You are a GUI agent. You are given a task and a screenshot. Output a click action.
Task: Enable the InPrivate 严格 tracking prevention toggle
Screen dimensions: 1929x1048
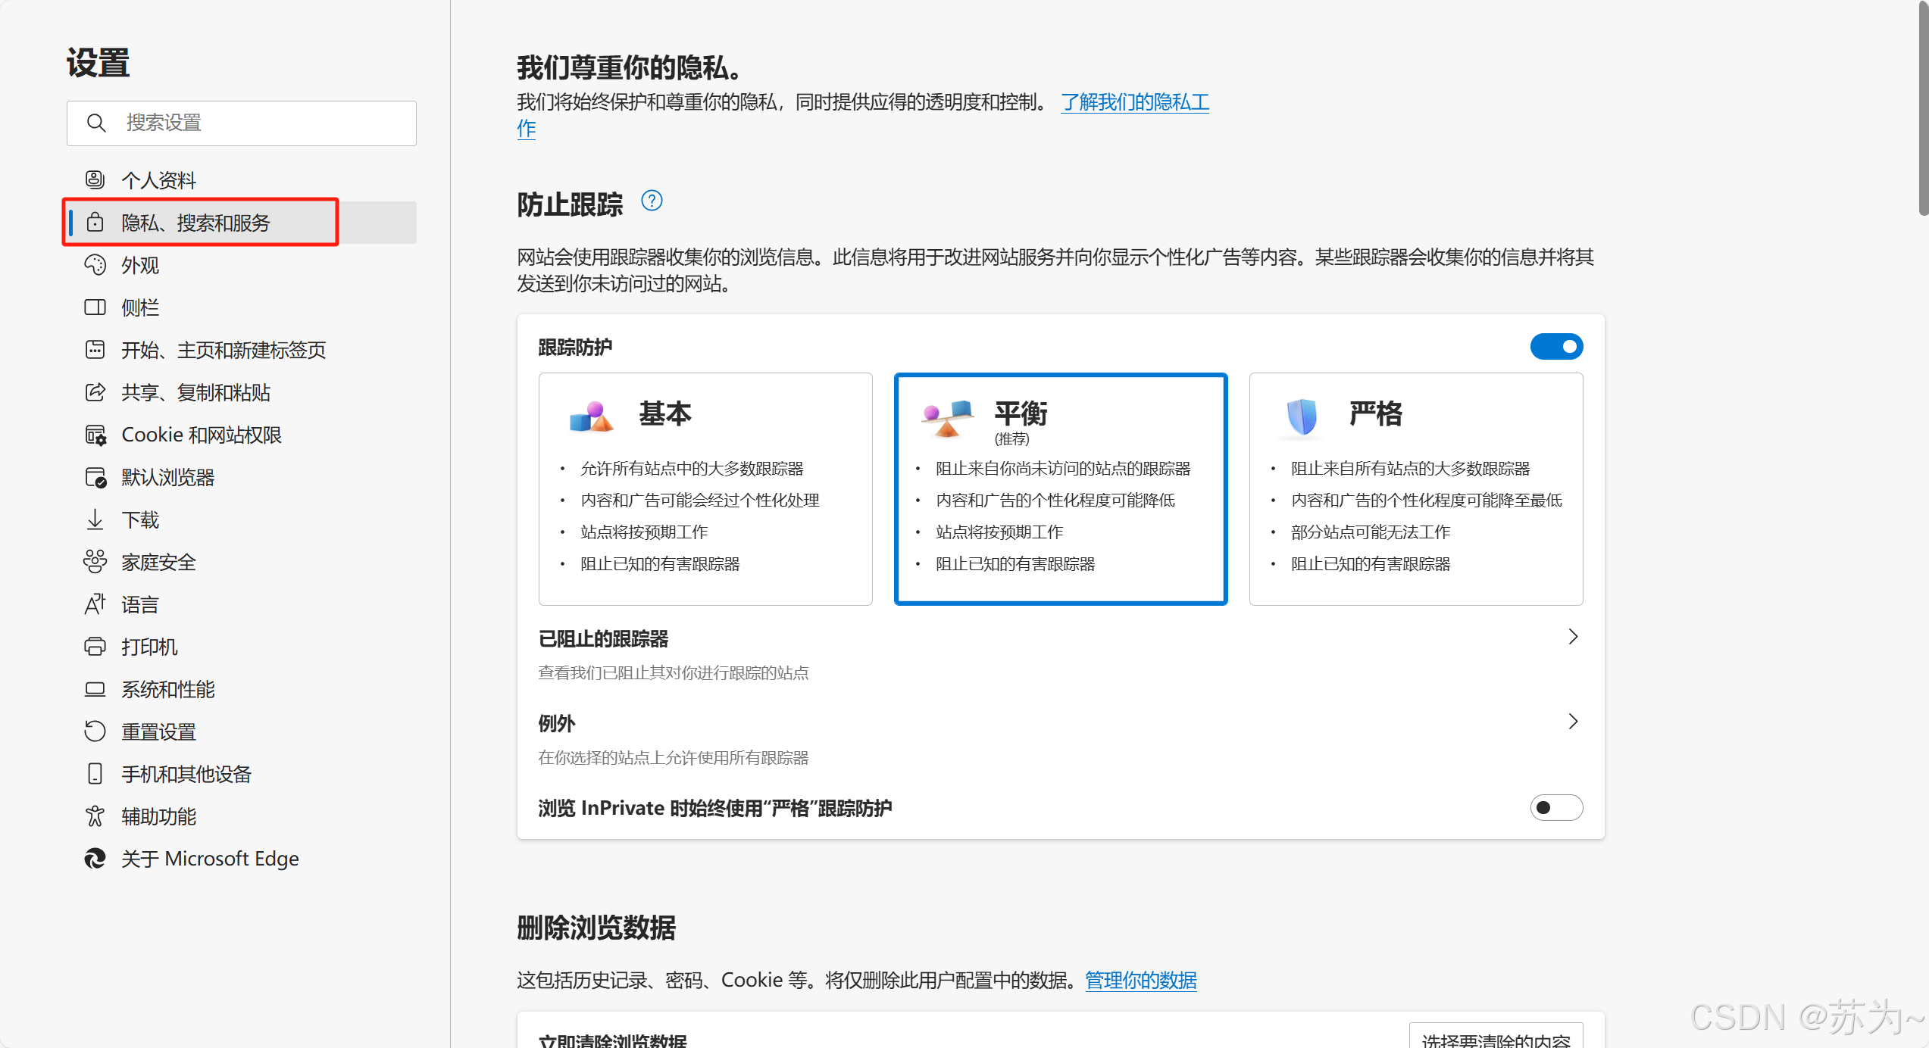coord(1556,808)
